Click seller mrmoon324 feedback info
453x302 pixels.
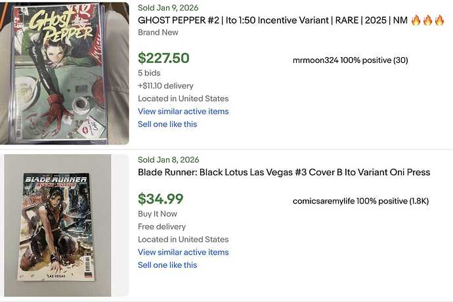point(351,60)
